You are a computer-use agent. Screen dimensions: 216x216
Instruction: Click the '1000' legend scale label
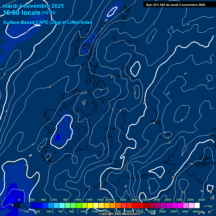click(78, 200)
